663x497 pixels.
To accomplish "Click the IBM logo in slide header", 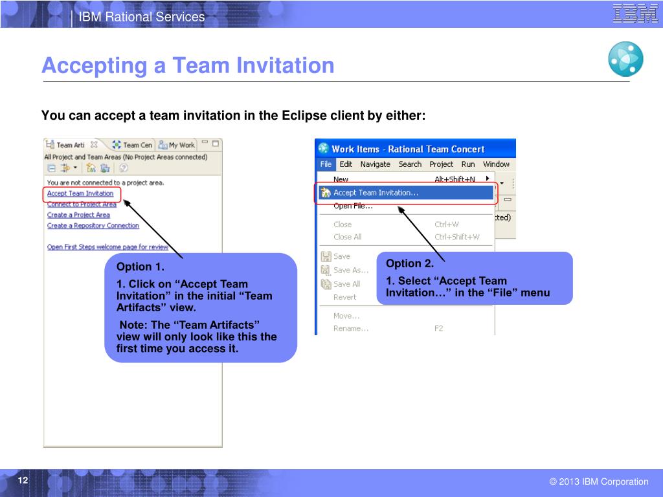I will coord(635,13).
